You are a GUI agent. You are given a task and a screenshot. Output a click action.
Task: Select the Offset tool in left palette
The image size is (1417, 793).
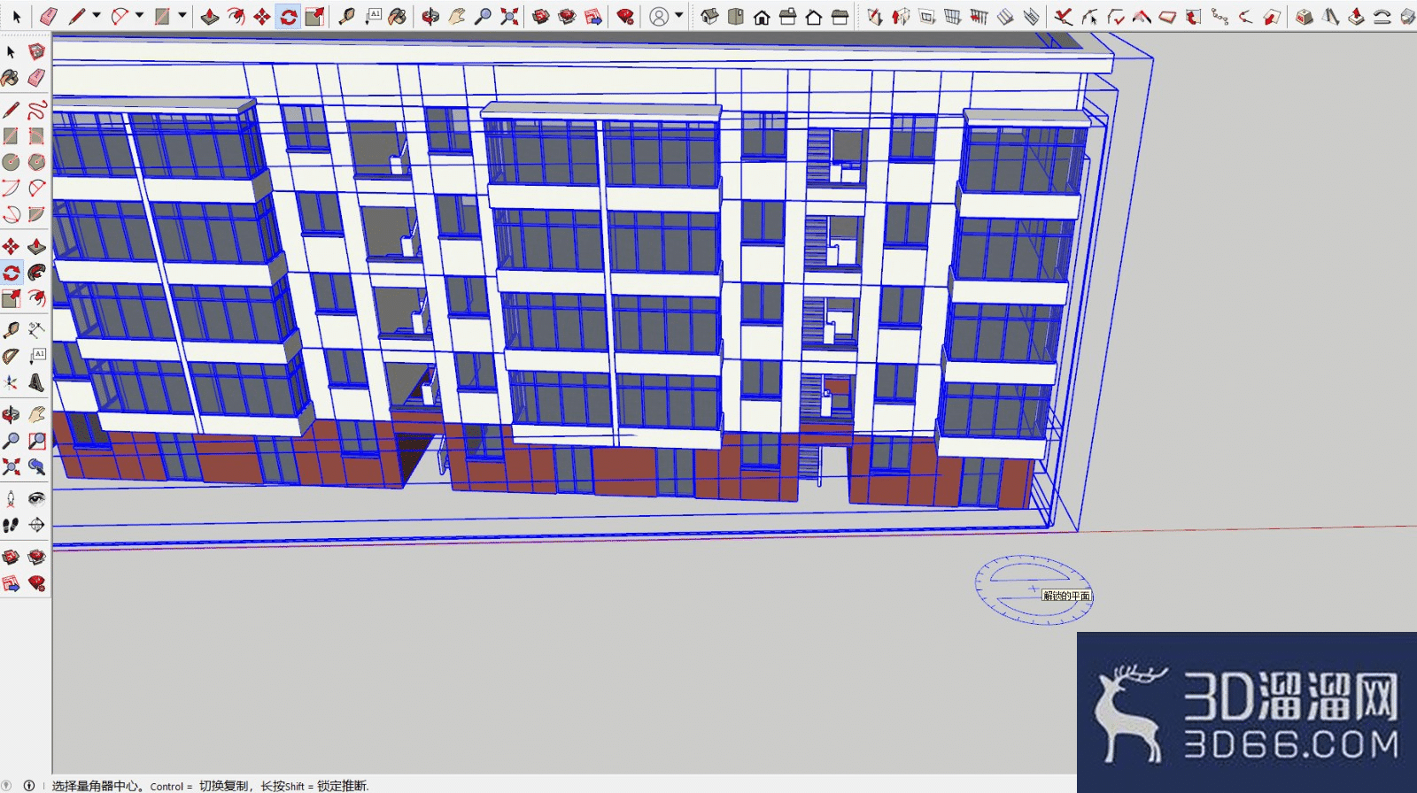pos(36,298)
